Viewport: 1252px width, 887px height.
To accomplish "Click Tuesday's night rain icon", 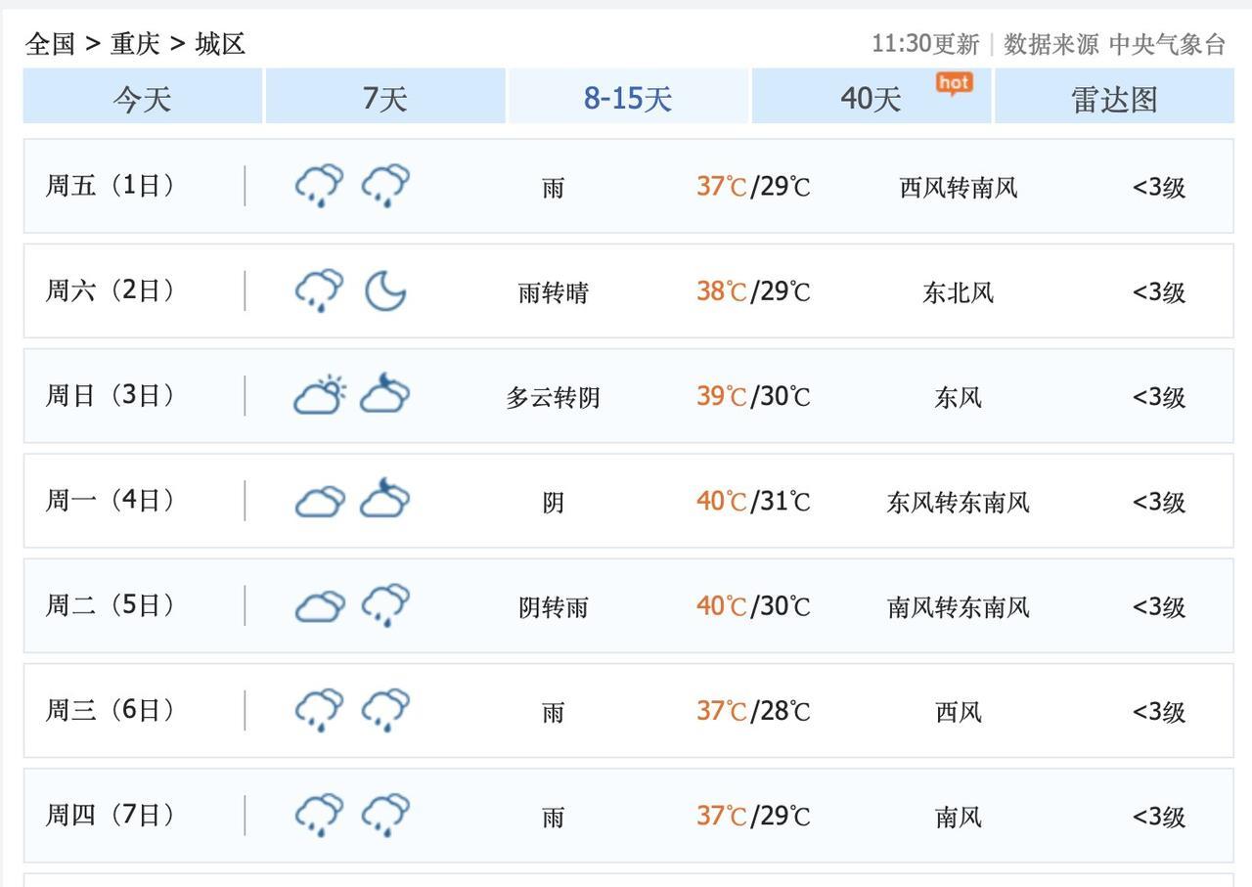I will pos(385,605).
